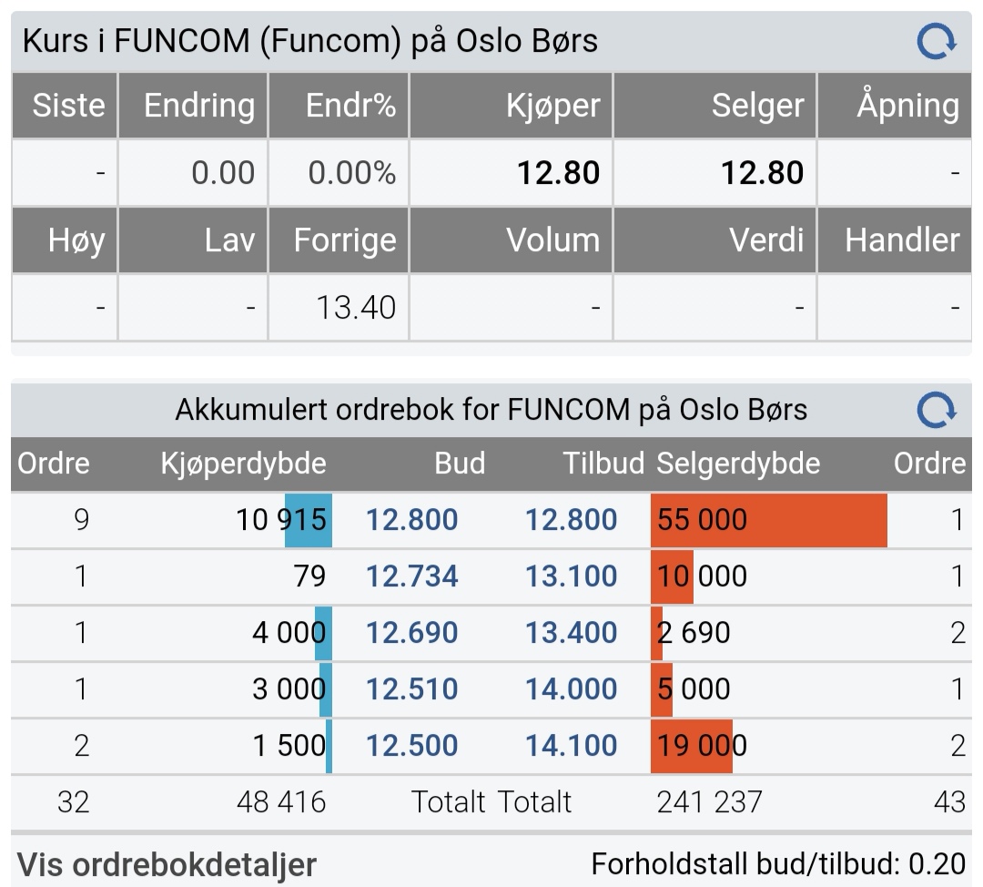Select bid price 12.510
This screenshot has width=983, height=887.
(412, 688)
